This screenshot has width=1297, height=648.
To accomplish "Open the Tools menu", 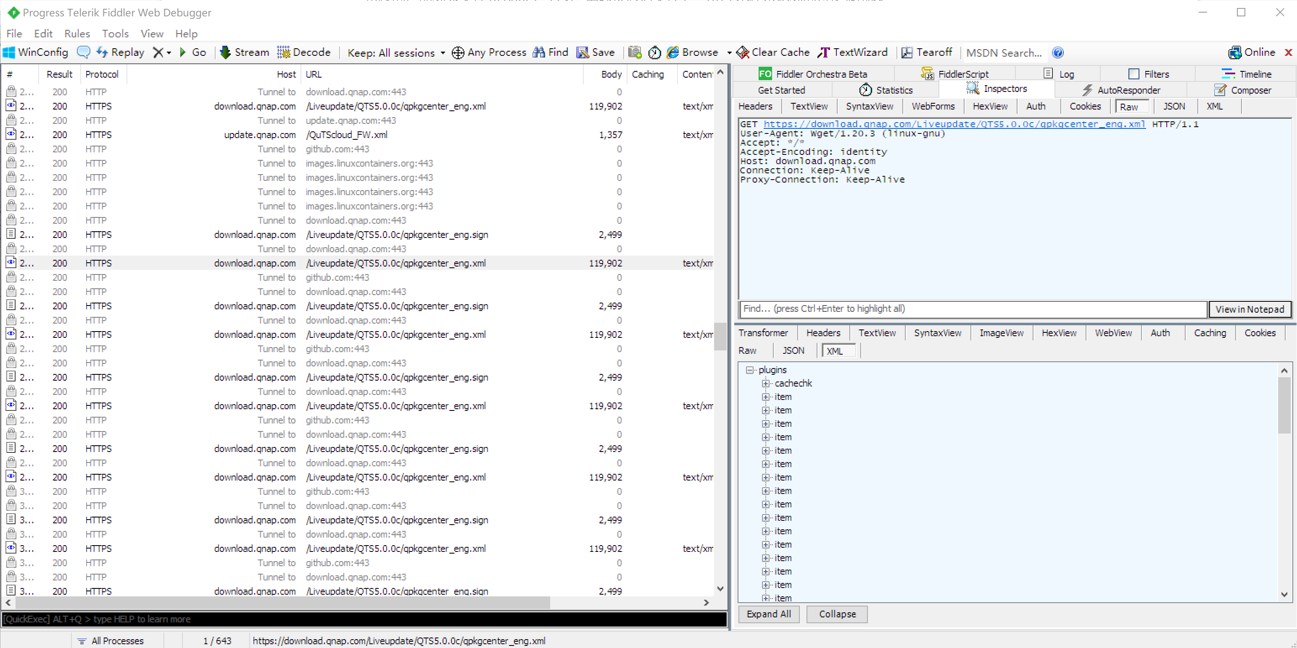I will [x=115, y=34].
